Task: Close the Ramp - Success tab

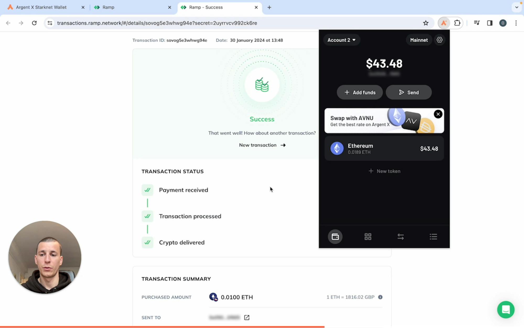Action: point(256,7)
